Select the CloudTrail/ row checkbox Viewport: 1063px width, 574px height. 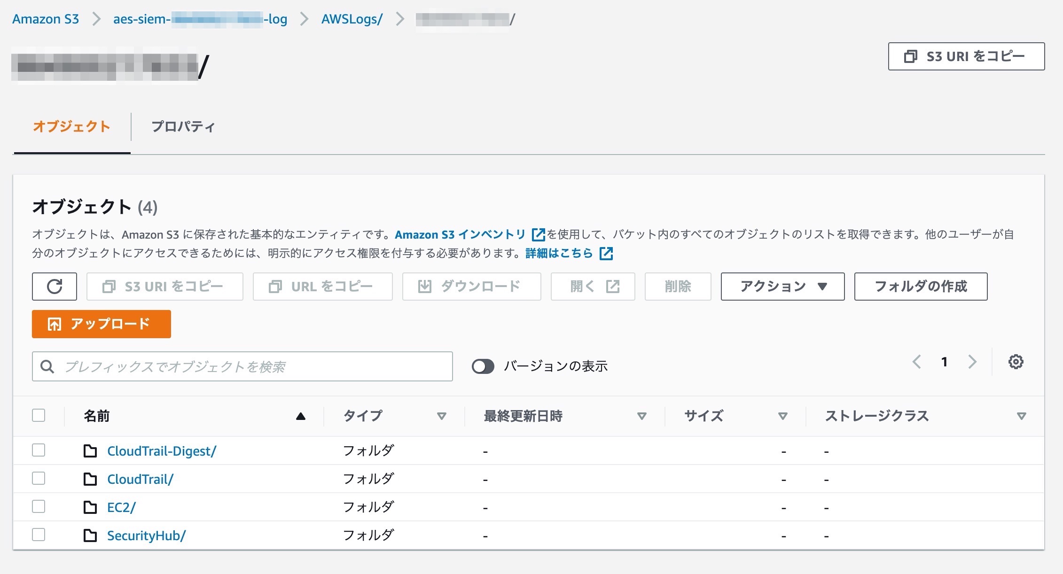coord(39,478)
